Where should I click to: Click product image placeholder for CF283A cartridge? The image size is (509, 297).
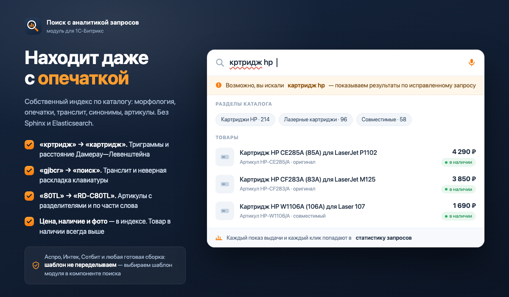(x=225, y=184)
